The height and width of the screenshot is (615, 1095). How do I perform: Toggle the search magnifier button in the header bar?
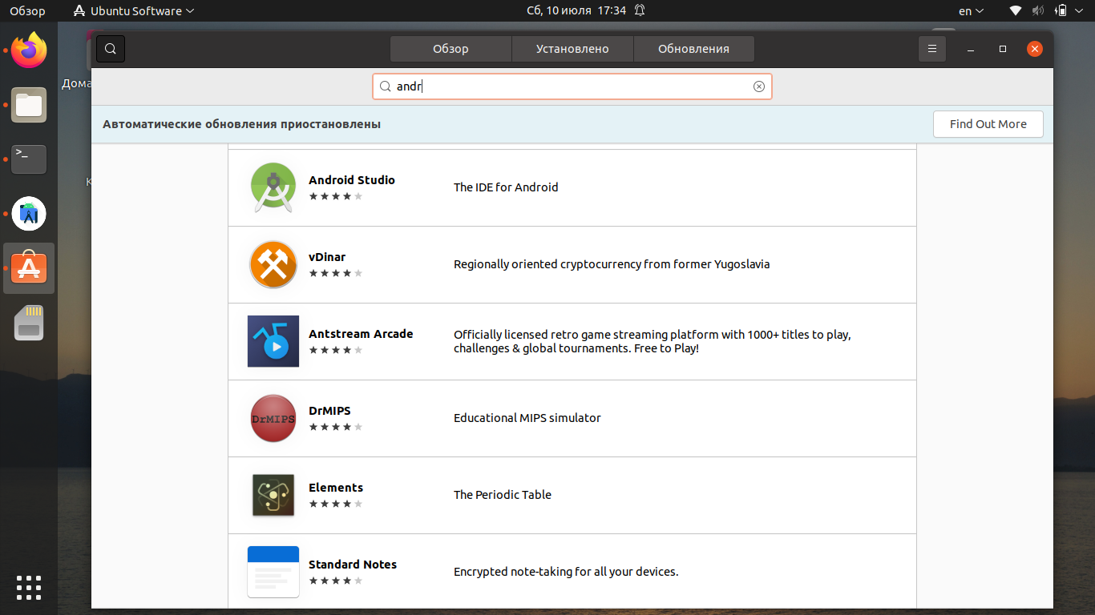pyautogui.click(x=111, y=49)
